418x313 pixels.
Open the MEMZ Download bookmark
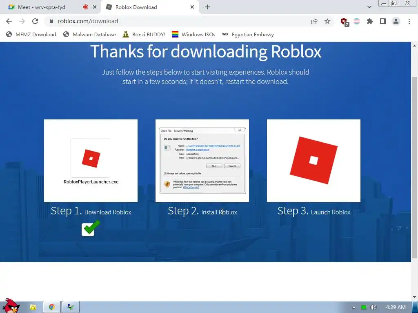(31, 35)
